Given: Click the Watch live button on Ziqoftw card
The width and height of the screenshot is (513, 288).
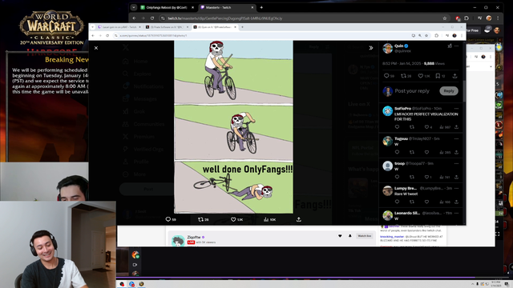Looking at the screenshot, I should click(x=364, y=236).
